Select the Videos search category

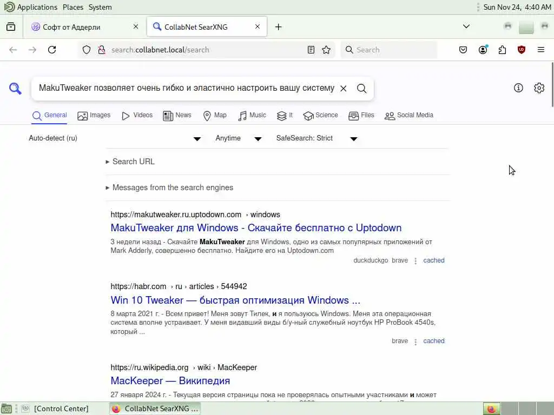(137, 116)
